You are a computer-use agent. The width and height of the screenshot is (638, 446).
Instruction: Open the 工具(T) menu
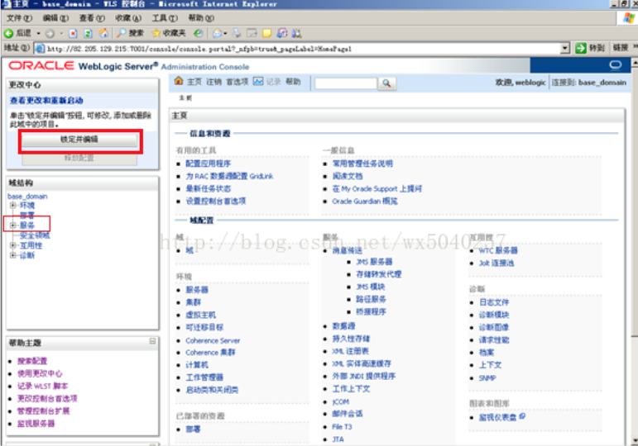[165, 18]
